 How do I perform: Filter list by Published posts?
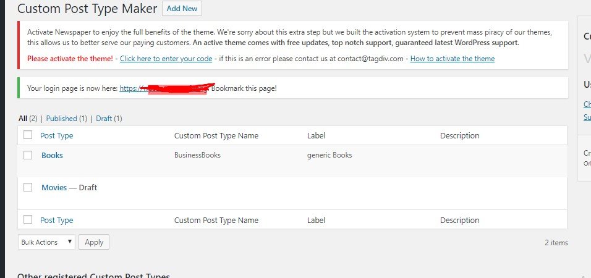click(61, 119)
